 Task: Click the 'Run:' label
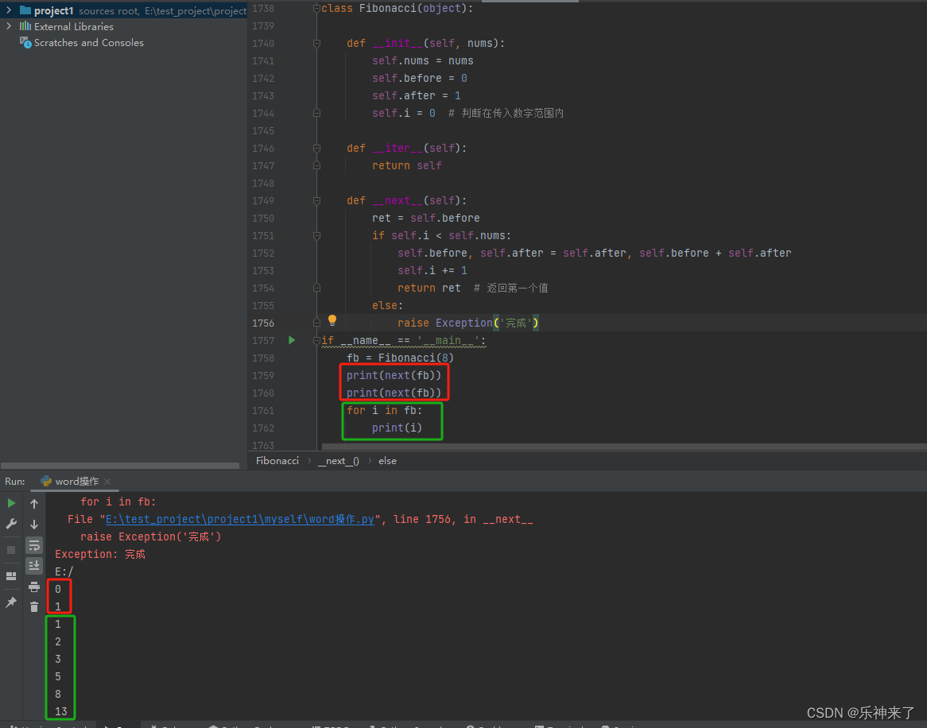click(15, 482)
